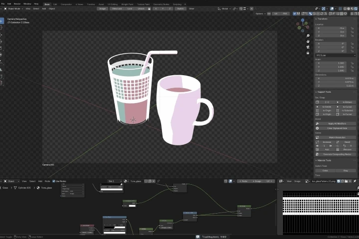Click the Increase button in Comic section
This screenshot has width=359, height=239.
click(327, 142)
